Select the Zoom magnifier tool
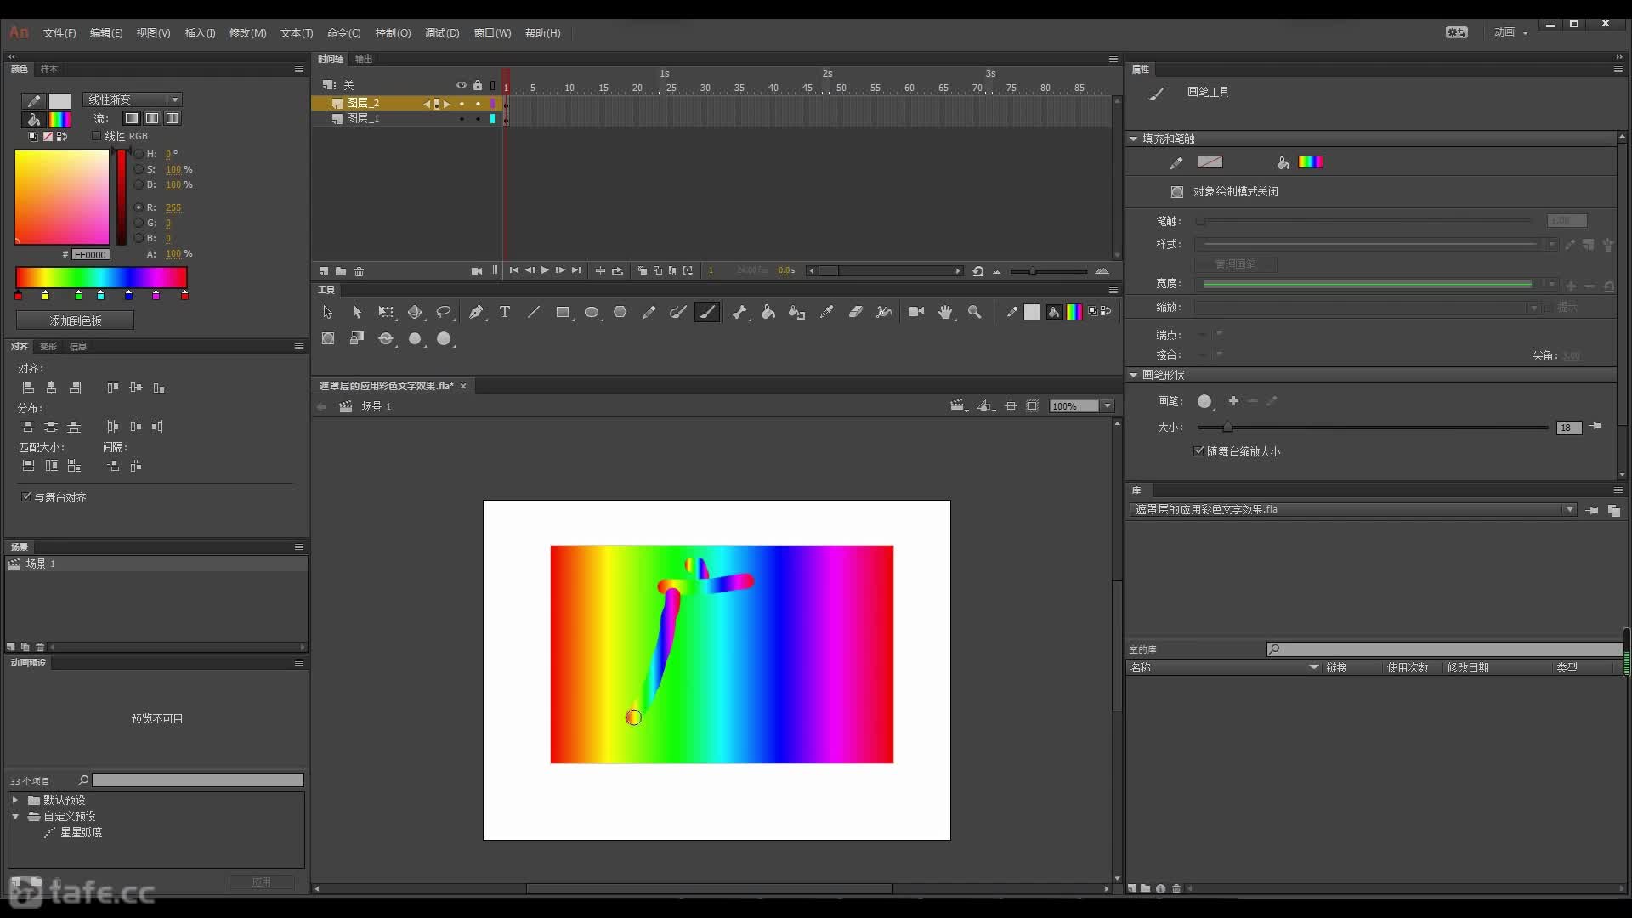 (x=975, y=313)
